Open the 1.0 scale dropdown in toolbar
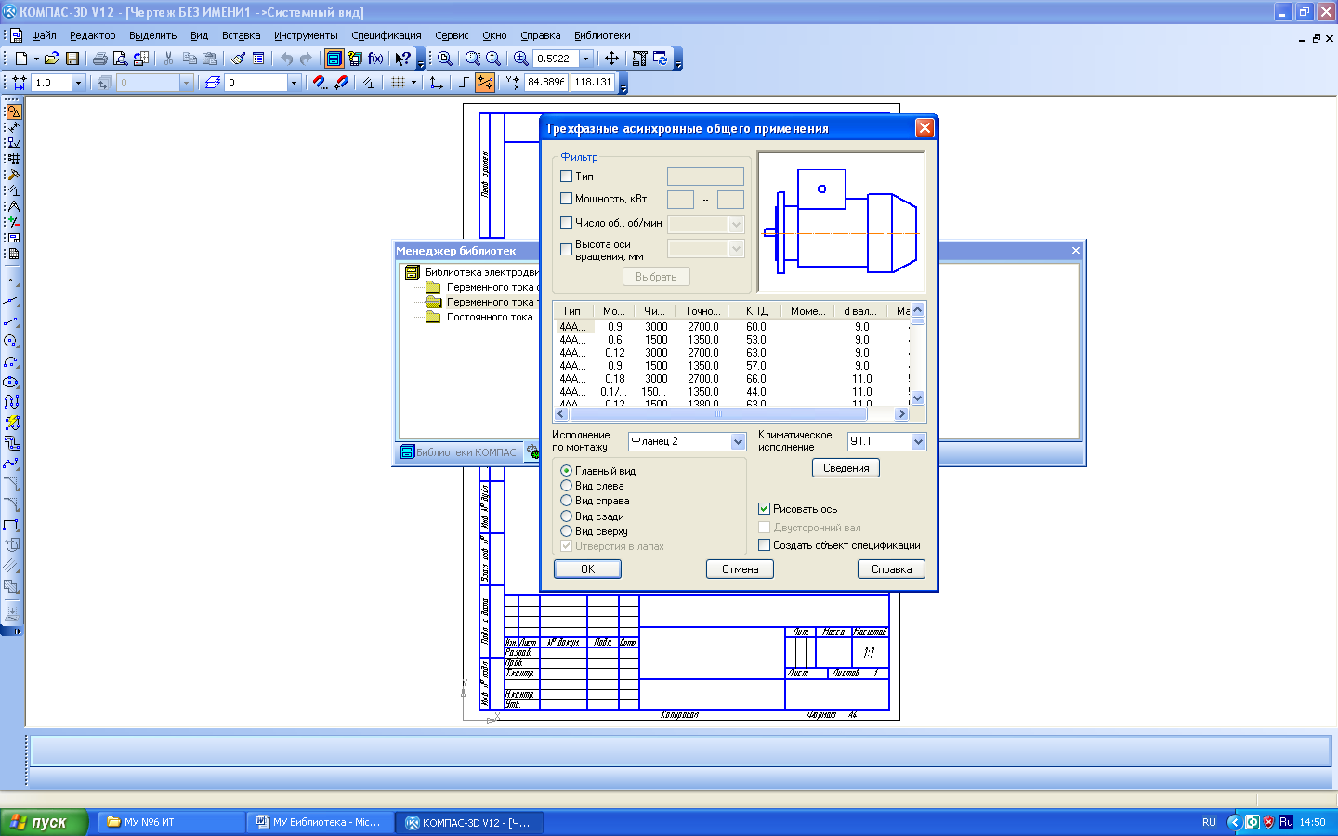 (x=78, y=83)
